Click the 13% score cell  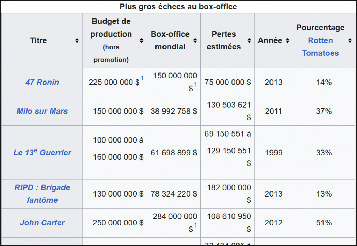(324, 194)
